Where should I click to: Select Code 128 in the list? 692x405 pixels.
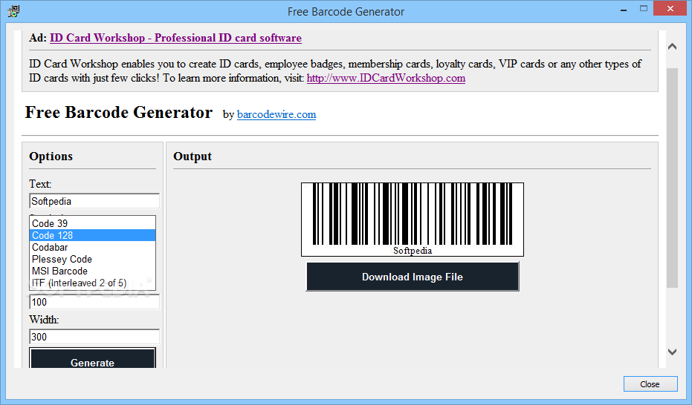(93, 235)
